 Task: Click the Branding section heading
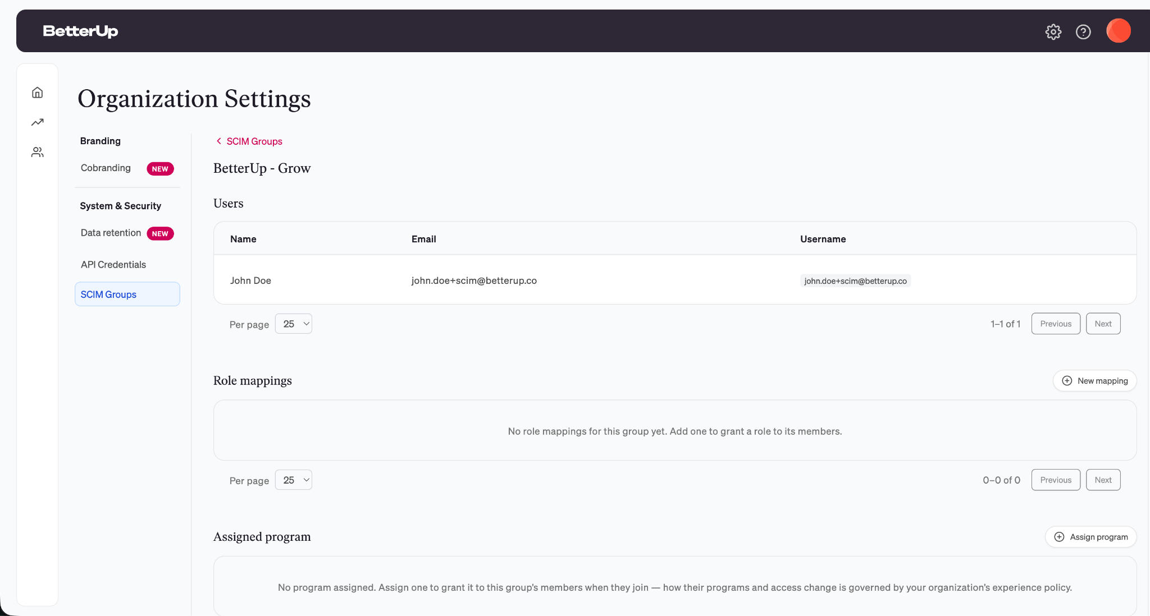click(x=101, y=141)
